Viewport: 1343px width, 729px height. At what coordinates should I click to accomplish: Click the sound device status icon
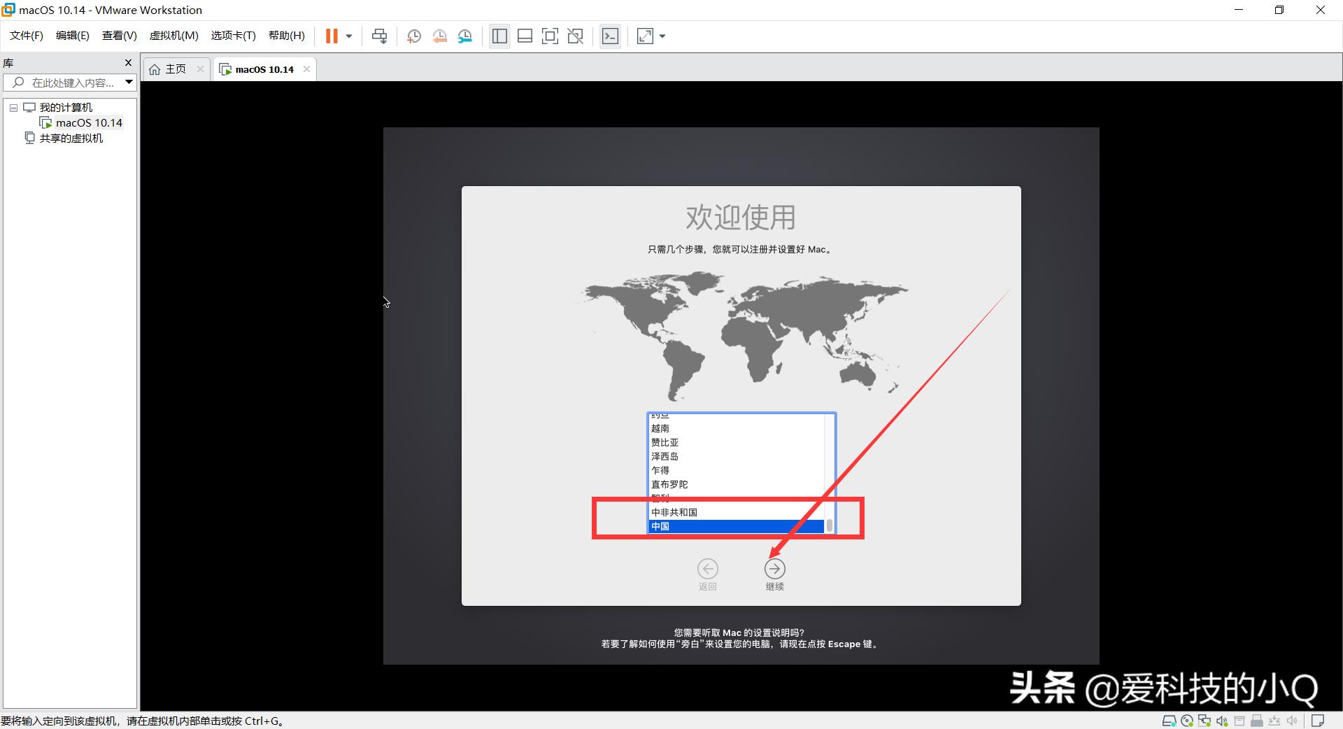(1221, 721)
